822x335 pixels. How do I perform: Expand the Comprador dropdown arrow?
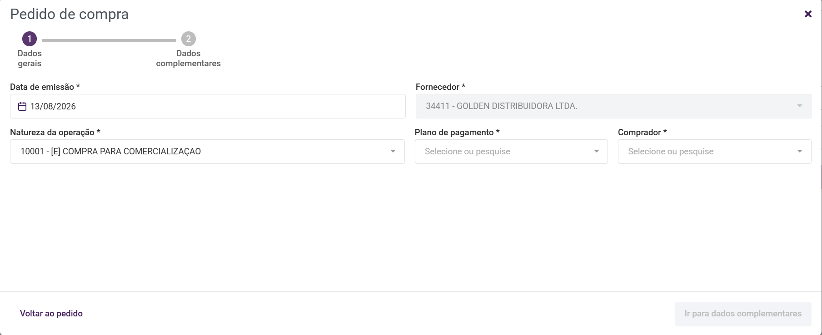(800, 151)
